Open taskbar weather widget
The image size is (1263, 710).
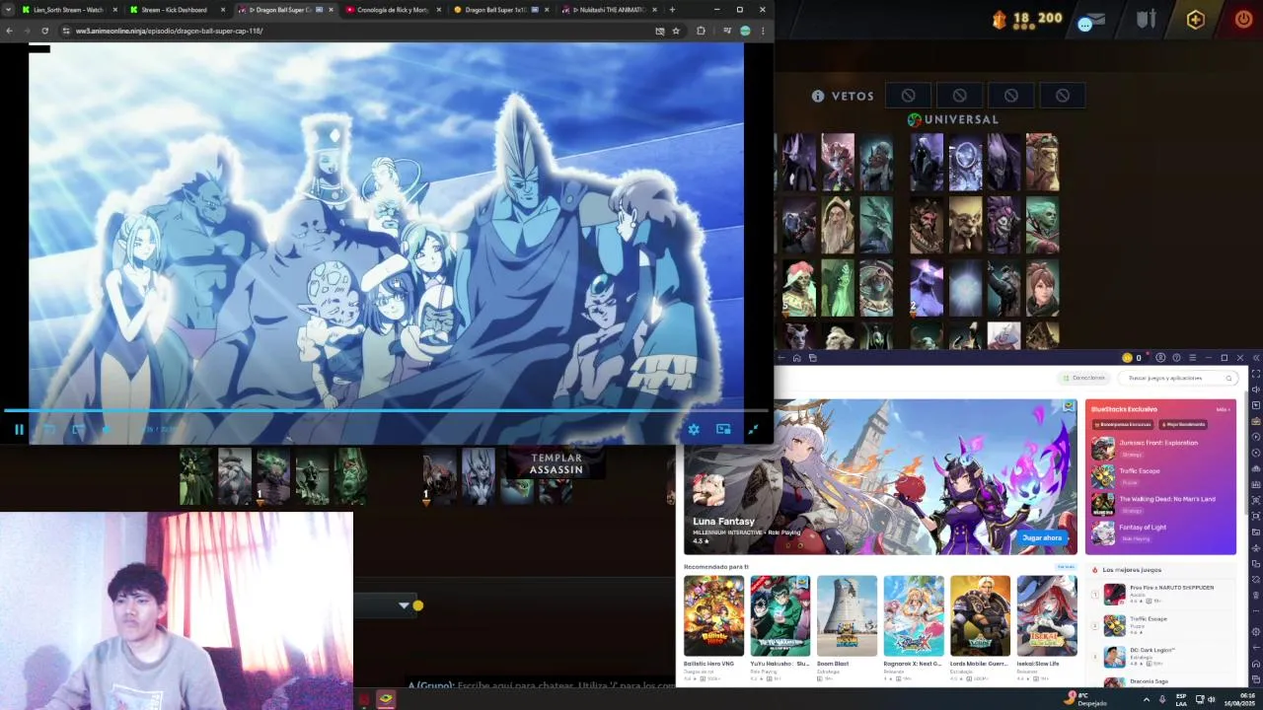[1085, 699]
